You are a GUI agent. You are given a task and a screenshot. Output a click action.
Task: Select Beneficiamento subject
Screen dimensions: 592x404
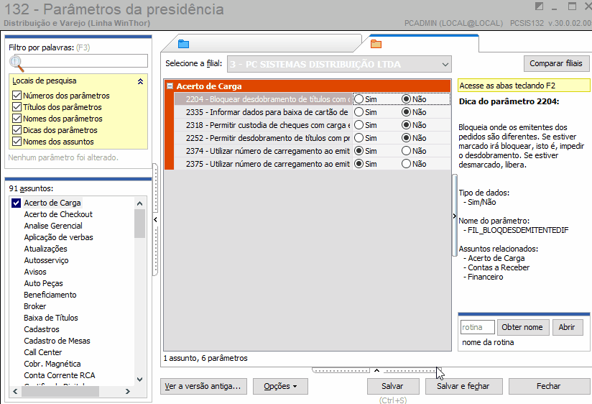tap(50, 295)
